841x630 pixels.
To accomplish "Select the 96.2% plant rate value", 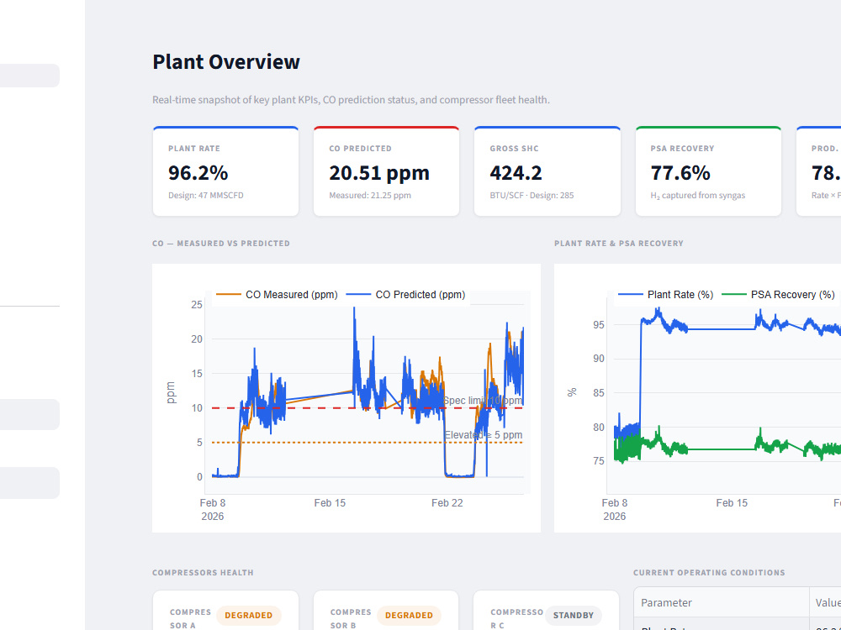I will click(198, 172).
